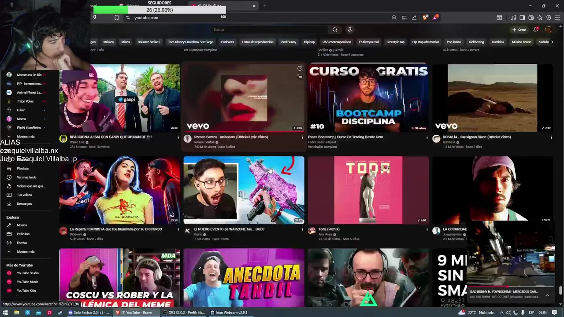Open the Windows notification center icon
This screenshot has height=317, width=564.
tap(555, 313)
